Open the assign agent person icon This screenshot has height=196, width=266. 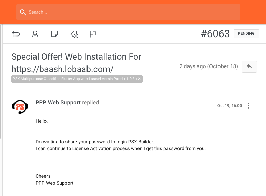pos(35,34)
